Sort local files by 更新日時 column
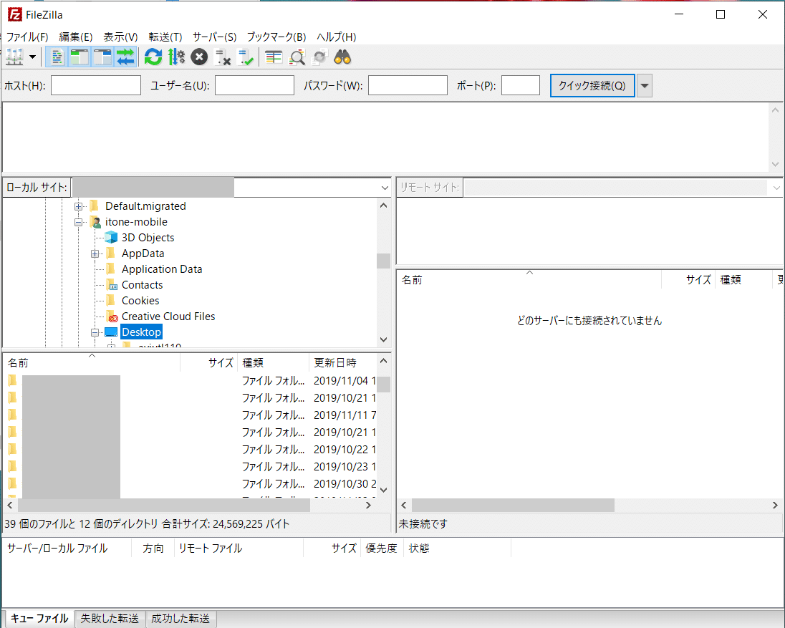 pos(344,363)
